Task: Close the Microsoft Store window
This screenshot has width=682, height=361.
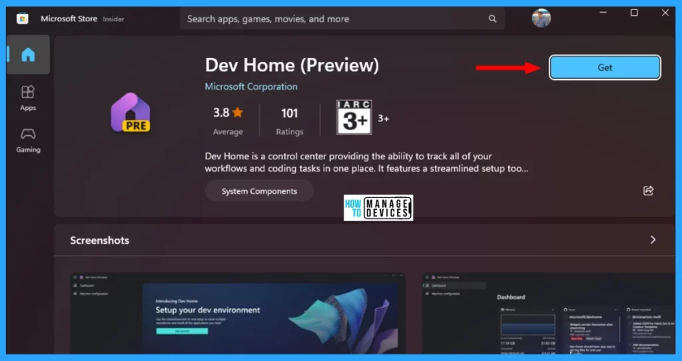Action: click(x=665, y=13)
